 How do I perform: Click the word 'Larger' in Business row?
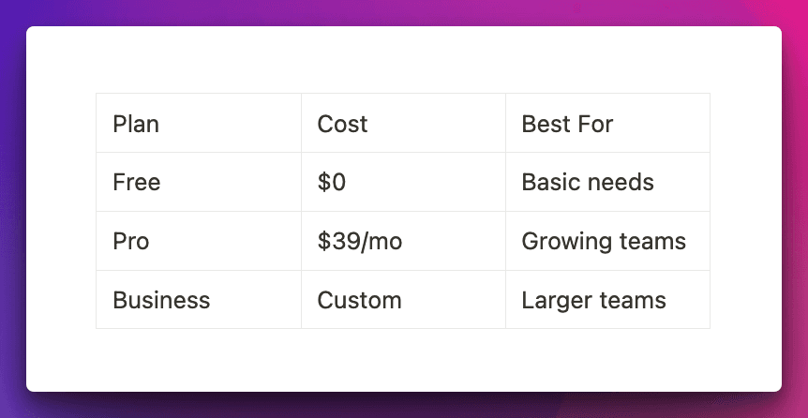coord(556,300)
